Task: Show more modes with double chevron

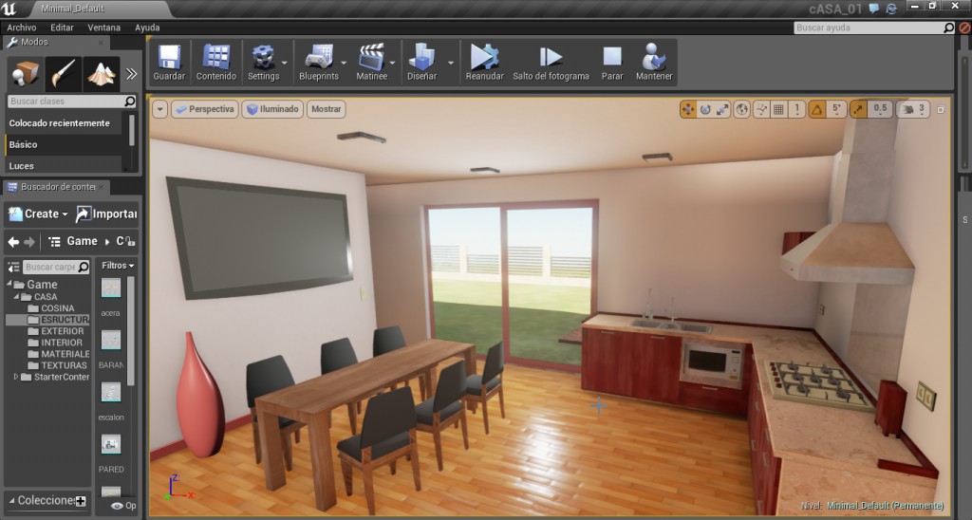Action: pos(131,74)
